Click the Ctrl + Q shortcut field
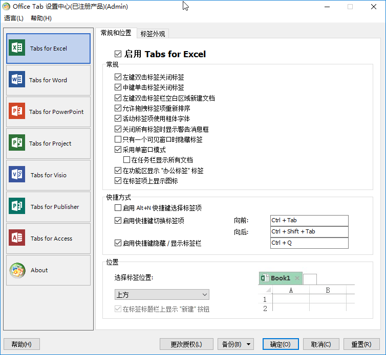Screen dimensions: 386x355 tap(309, 243)
